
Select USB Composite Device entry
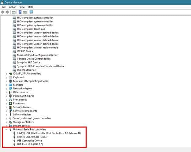click(x=29, y=141)
